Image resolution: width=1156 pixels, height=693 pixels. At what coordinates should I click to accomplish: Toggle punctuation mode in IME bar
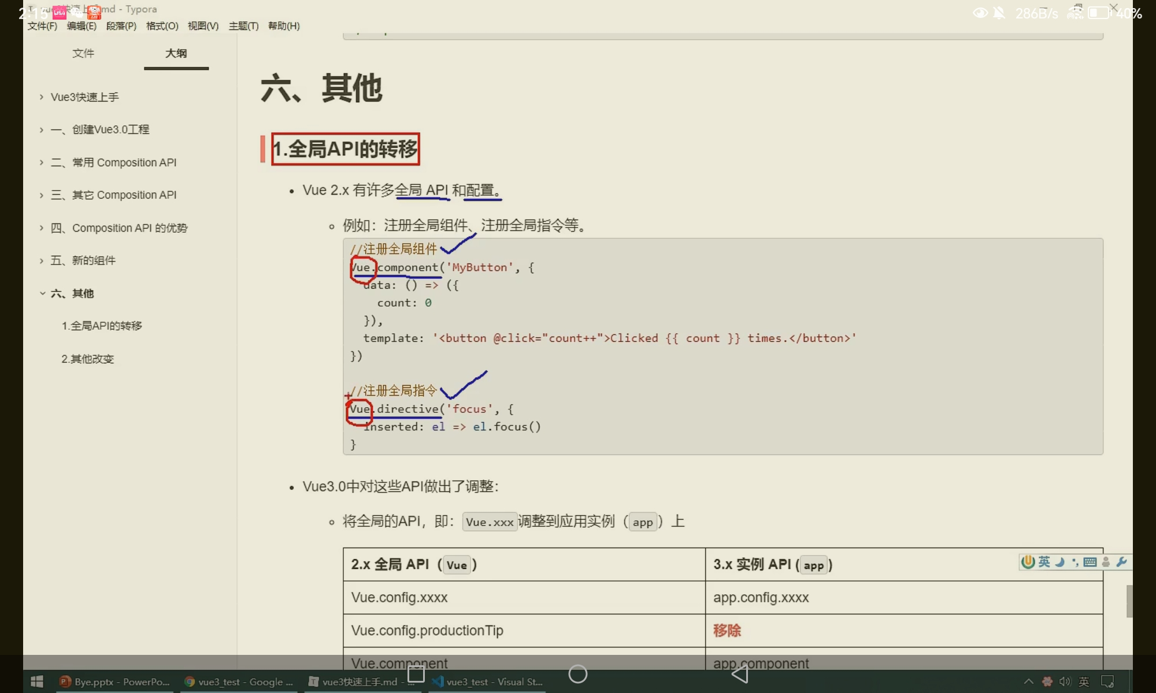coord(1075,562)
